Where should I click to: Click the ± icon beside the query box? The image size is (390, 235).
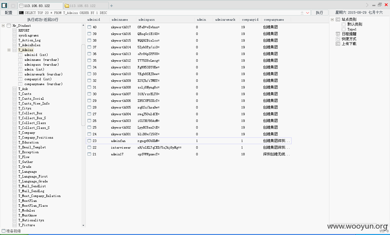[302, 13]
